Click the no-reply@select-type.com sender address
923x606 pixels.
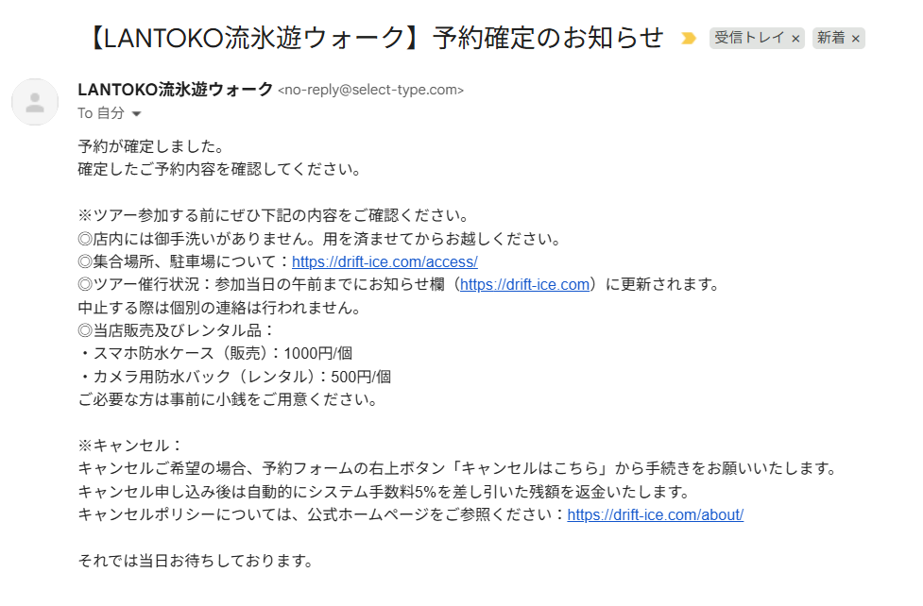(x=370, y=91)
